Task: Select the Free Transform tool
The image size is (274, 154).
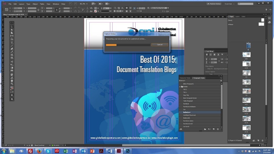Action: pos(12,65)
